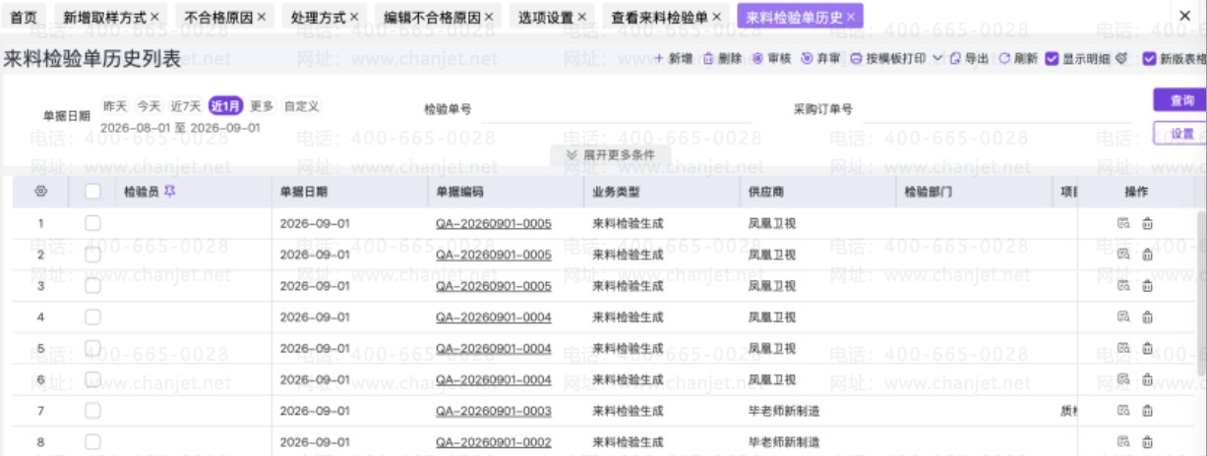Open the 按模板打印 dropdown arrow
The width and height of the screenshot is (1207, 456).
[936, 59]
